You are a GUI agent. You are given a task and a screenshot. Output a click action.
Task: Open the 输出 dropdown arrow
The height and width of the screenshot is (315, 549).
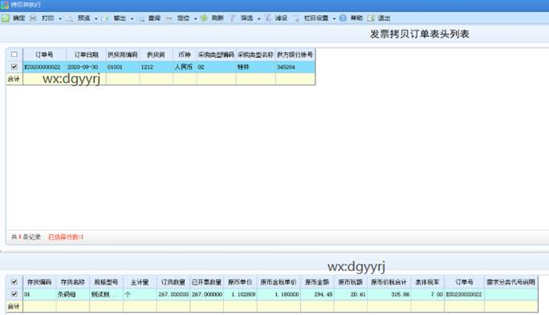tap(132, 18)
